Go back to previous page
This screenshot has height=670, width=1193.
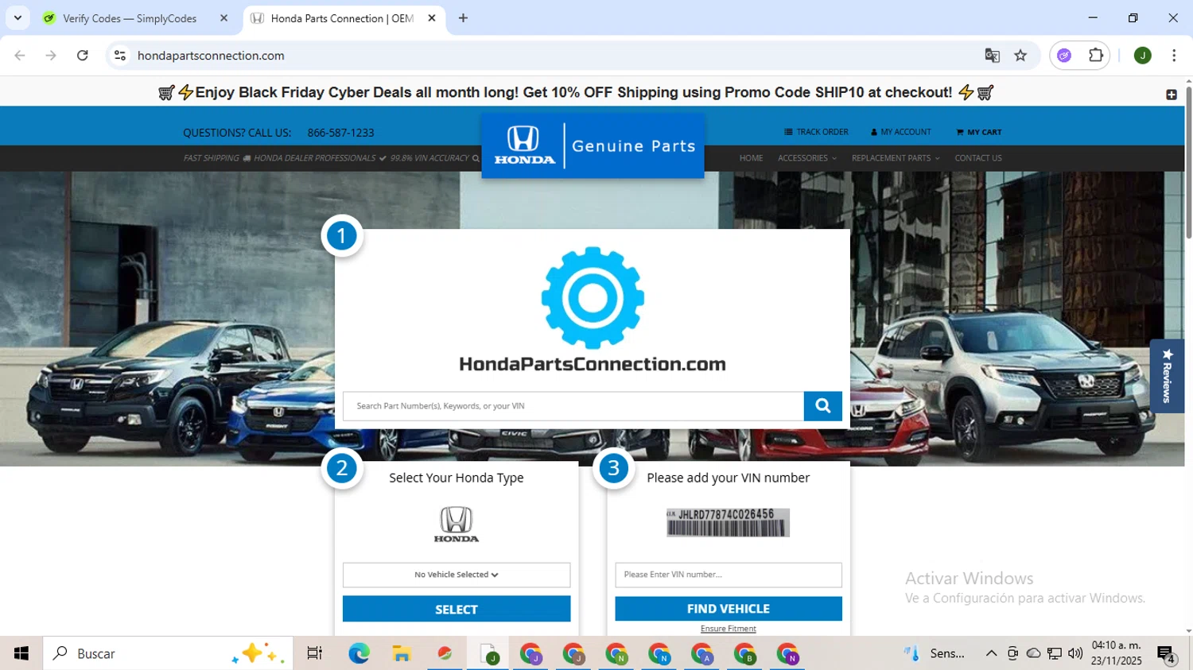point(20,56)
